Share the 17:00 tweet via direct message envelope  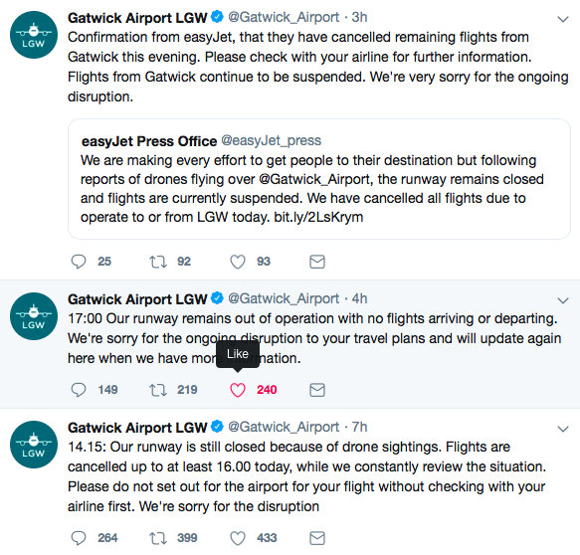click(x=317, y=390)
